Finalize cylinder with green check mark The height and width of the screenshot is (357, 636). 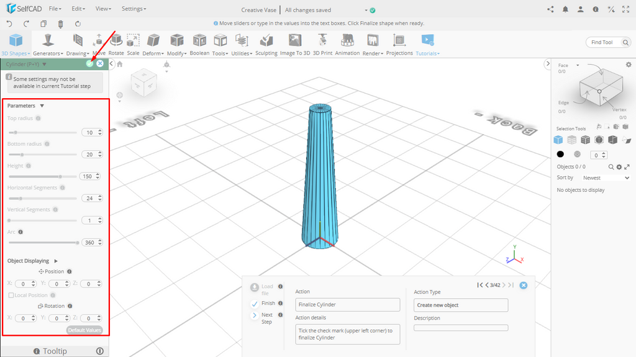click(x=89, y=64)
